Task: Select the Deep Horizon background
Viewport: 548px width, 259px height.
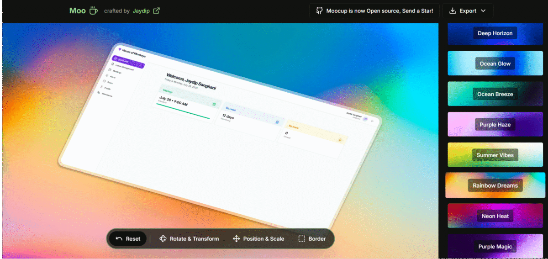Action: coord(495,33)
